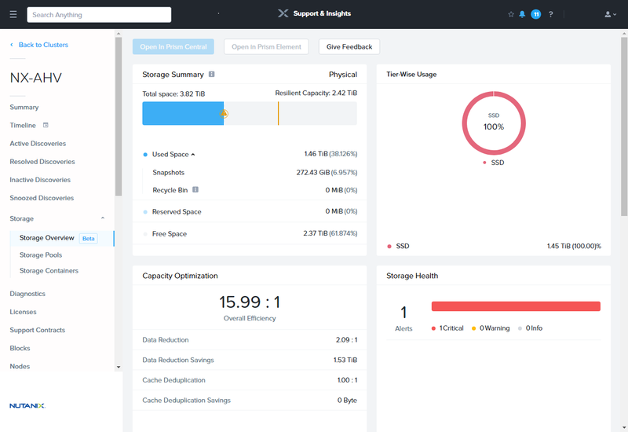The width and height of the screenshot is (628, 432).
Task: Open Support Contracts in sidebar
Action: tap(37, 330)
